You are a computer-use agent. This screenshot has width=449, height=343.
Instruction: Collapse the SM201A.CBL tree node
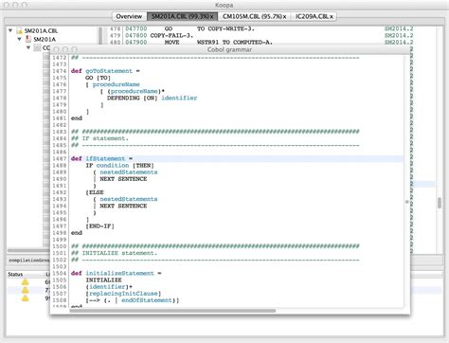[10, 30]
